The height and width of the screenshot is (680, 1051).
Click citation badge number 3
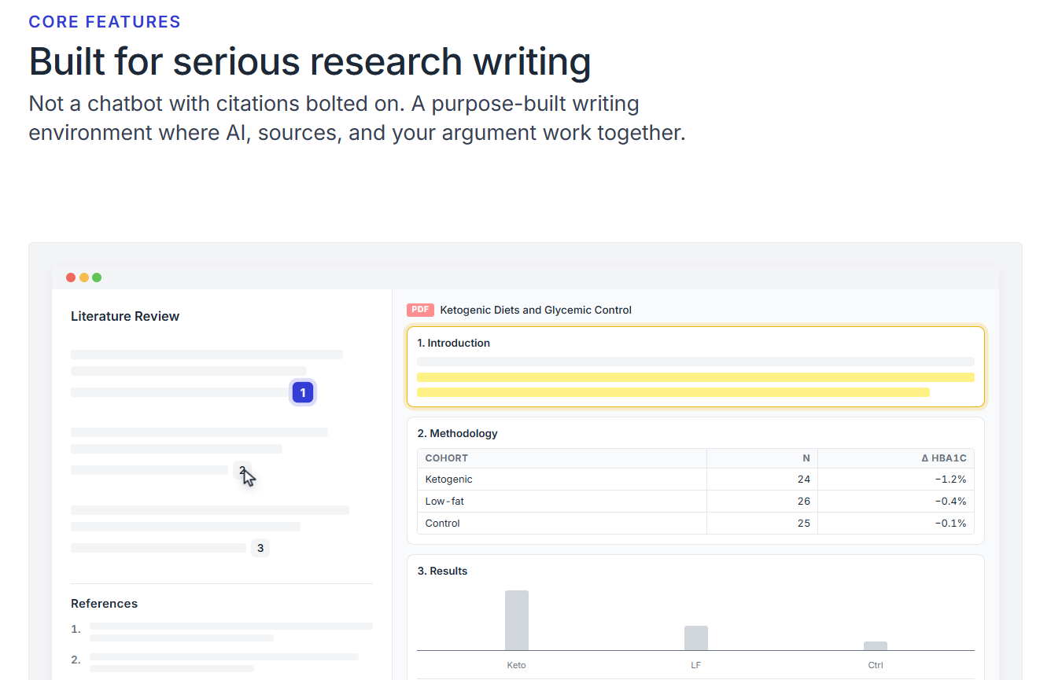point(260,548)
